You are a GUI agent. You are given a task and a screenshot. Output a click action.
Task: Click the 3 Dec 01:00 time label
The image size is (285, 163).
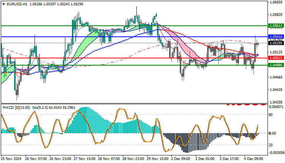click(205, 159)
